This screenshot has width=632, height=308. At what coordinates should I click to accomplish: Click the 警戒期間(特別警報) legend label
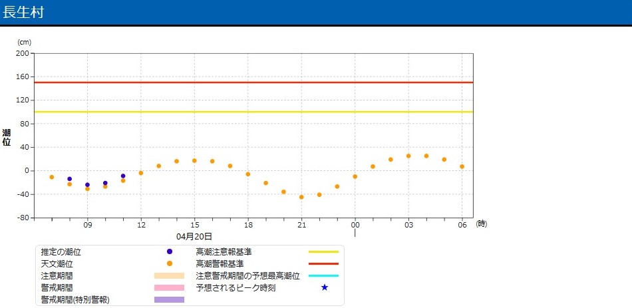[x=75, y=300]
